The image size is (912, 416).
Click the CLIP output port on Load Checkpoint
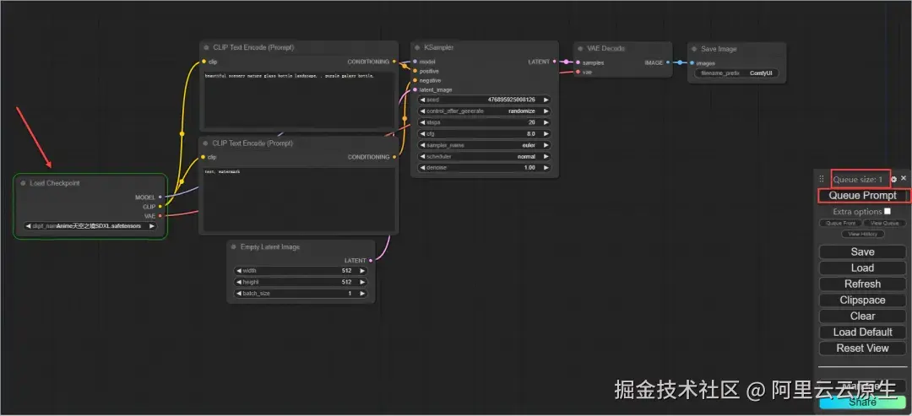pos(160,206)
